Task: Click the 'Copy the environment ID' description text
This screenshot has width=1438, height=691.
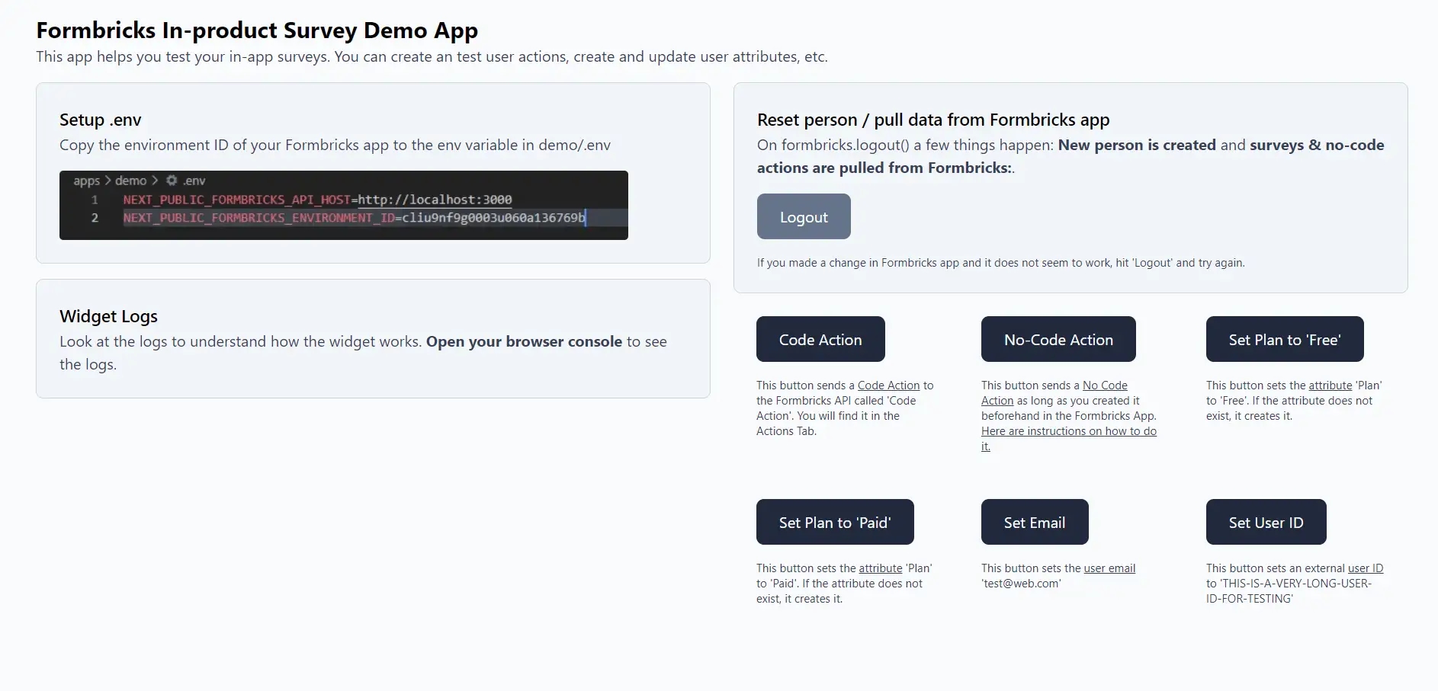Action: (x=335, y=145)
